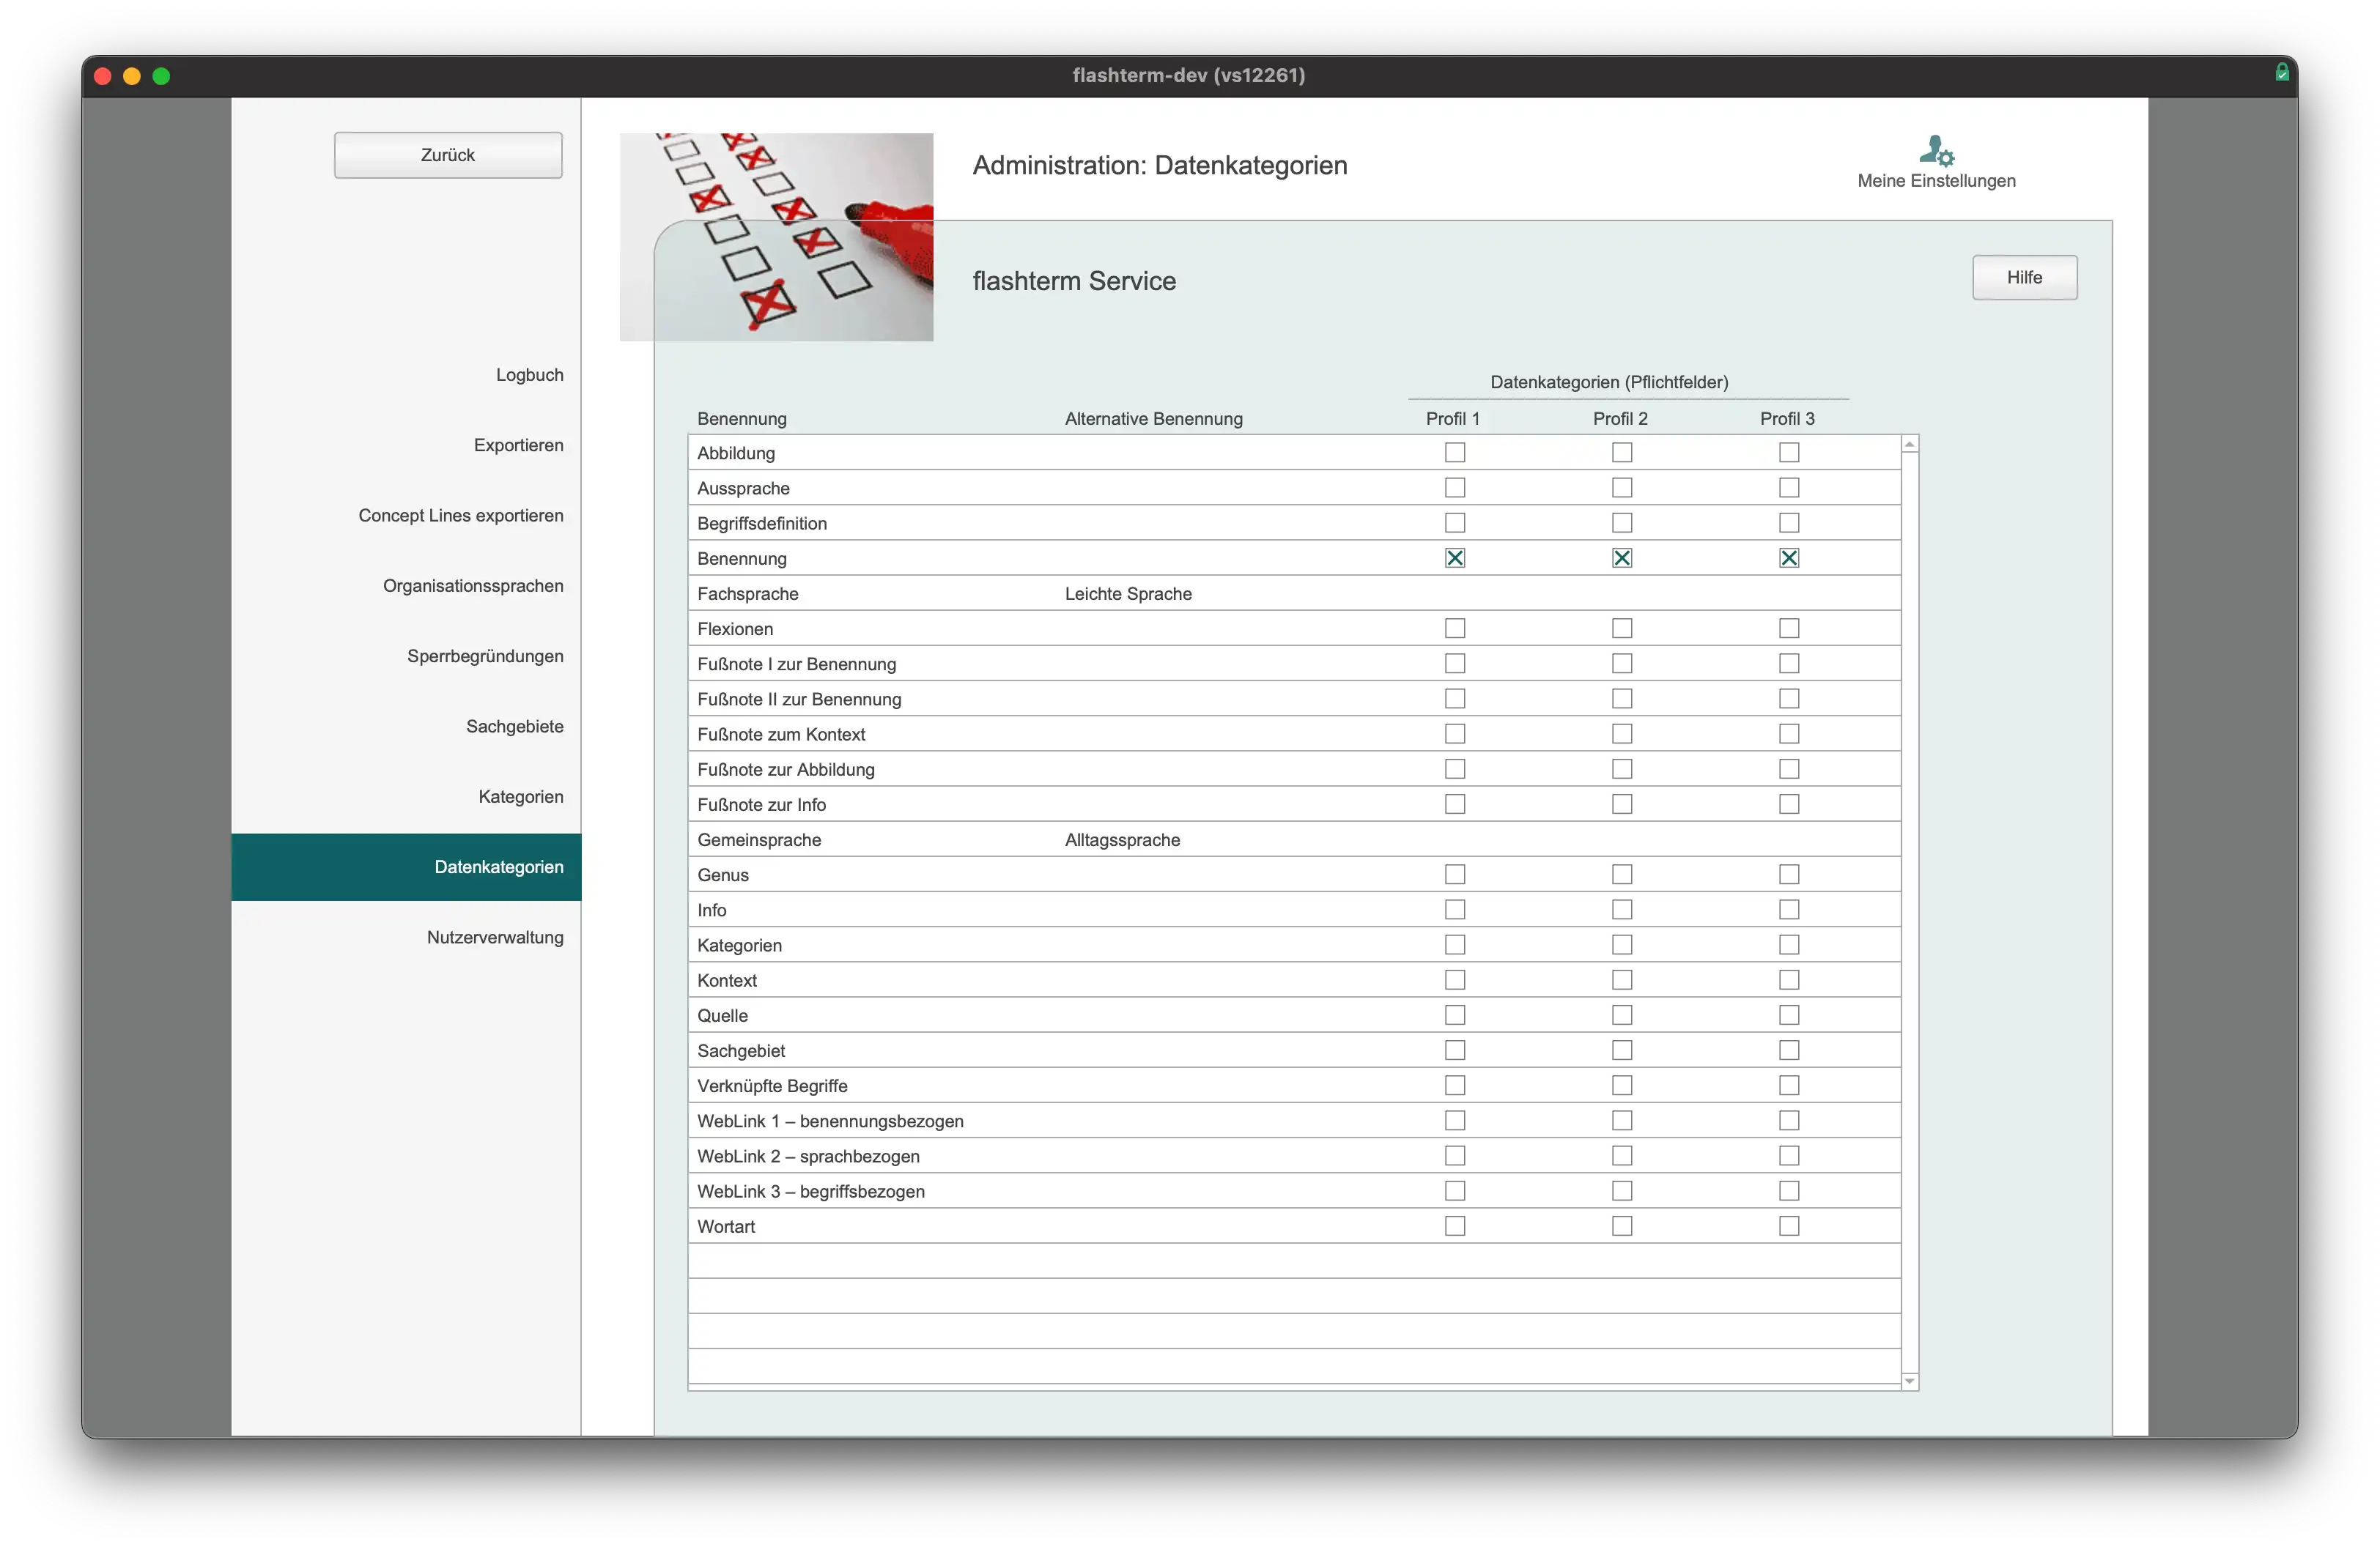
Task: Check Profil 2 box for Kontext
Action: (x=1622, y=979)
